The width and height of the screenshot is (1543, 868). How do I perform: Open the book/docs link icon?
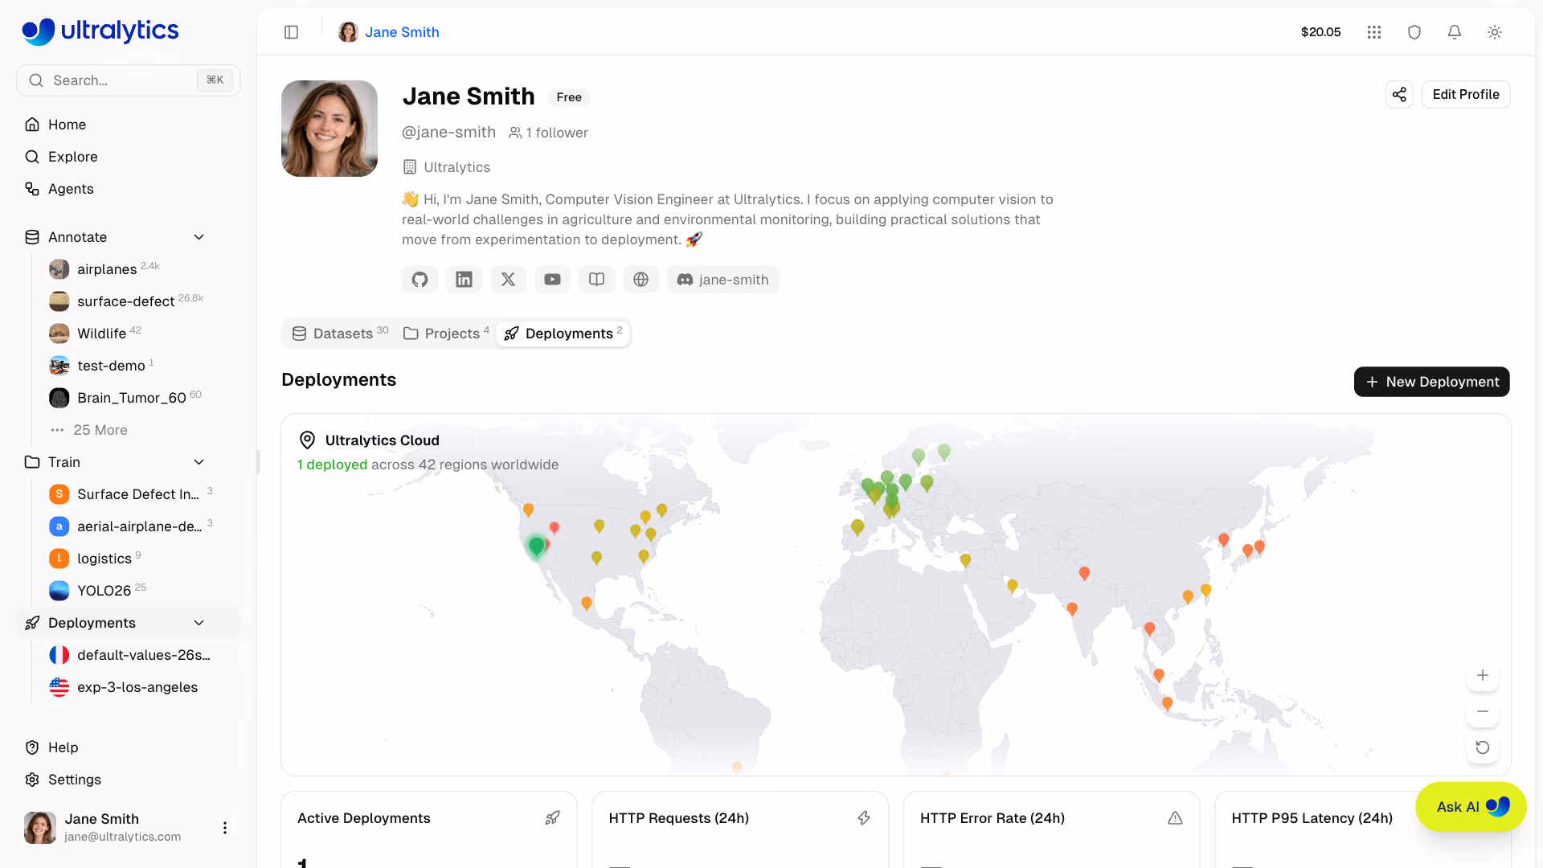596,279
